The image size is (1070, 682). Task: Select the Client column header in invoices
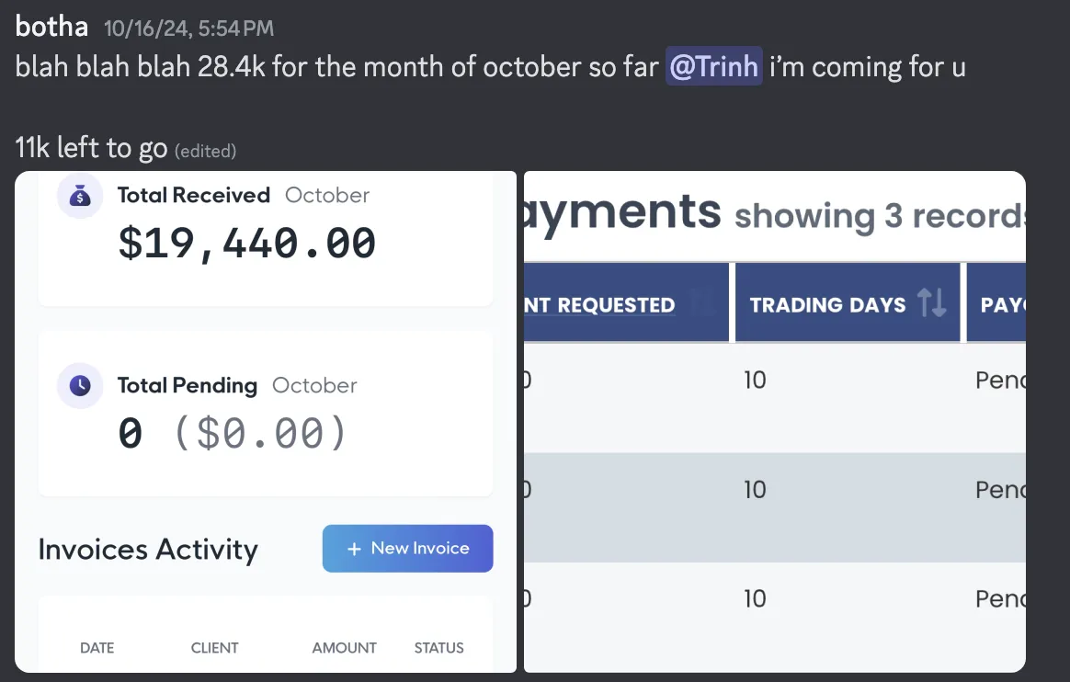pos(214,648)
